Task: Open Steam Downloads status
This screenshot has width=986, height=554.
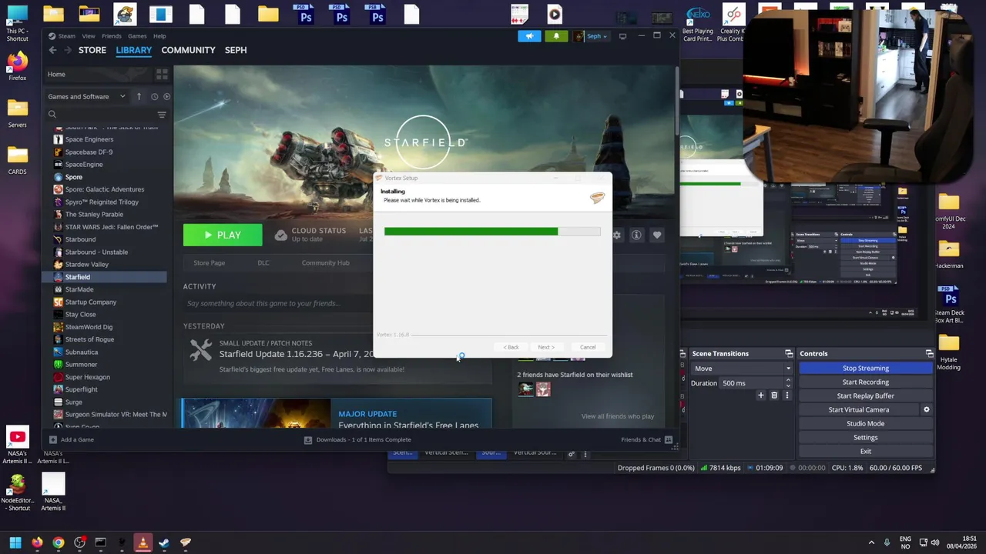Action: pos(357,439)
